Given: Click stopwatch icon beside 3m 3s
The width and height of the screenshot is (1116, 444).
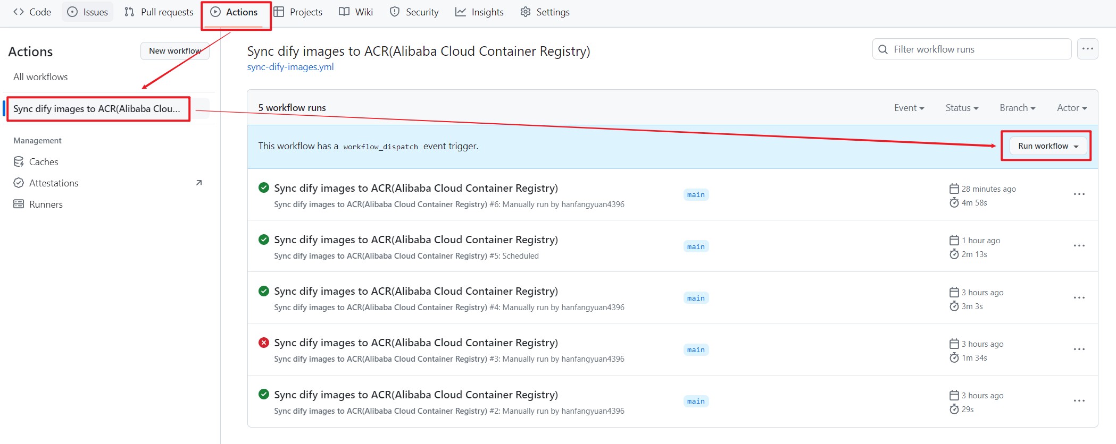Looking at the screenshot, I should pyautogui.click(x=954, y=306).
